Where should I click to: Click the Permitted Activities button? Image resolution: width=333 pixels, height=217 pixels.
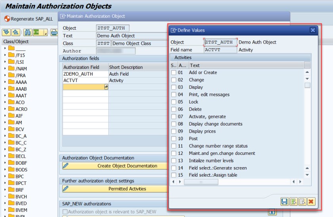pos(116,188)
